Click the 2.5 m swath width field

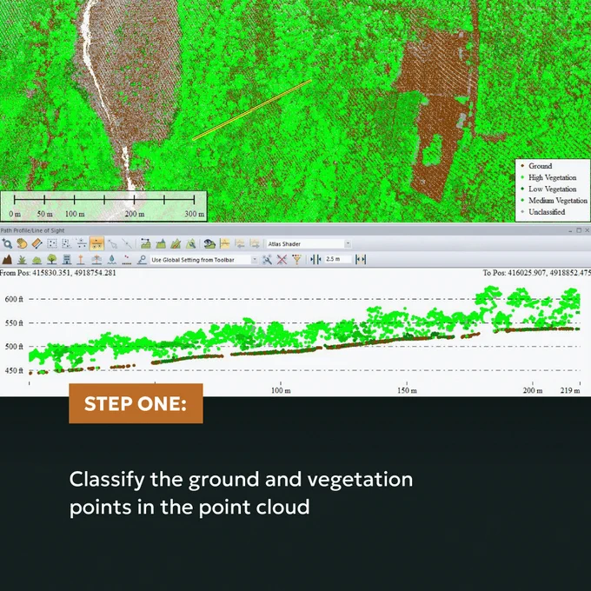coord(338,259)
